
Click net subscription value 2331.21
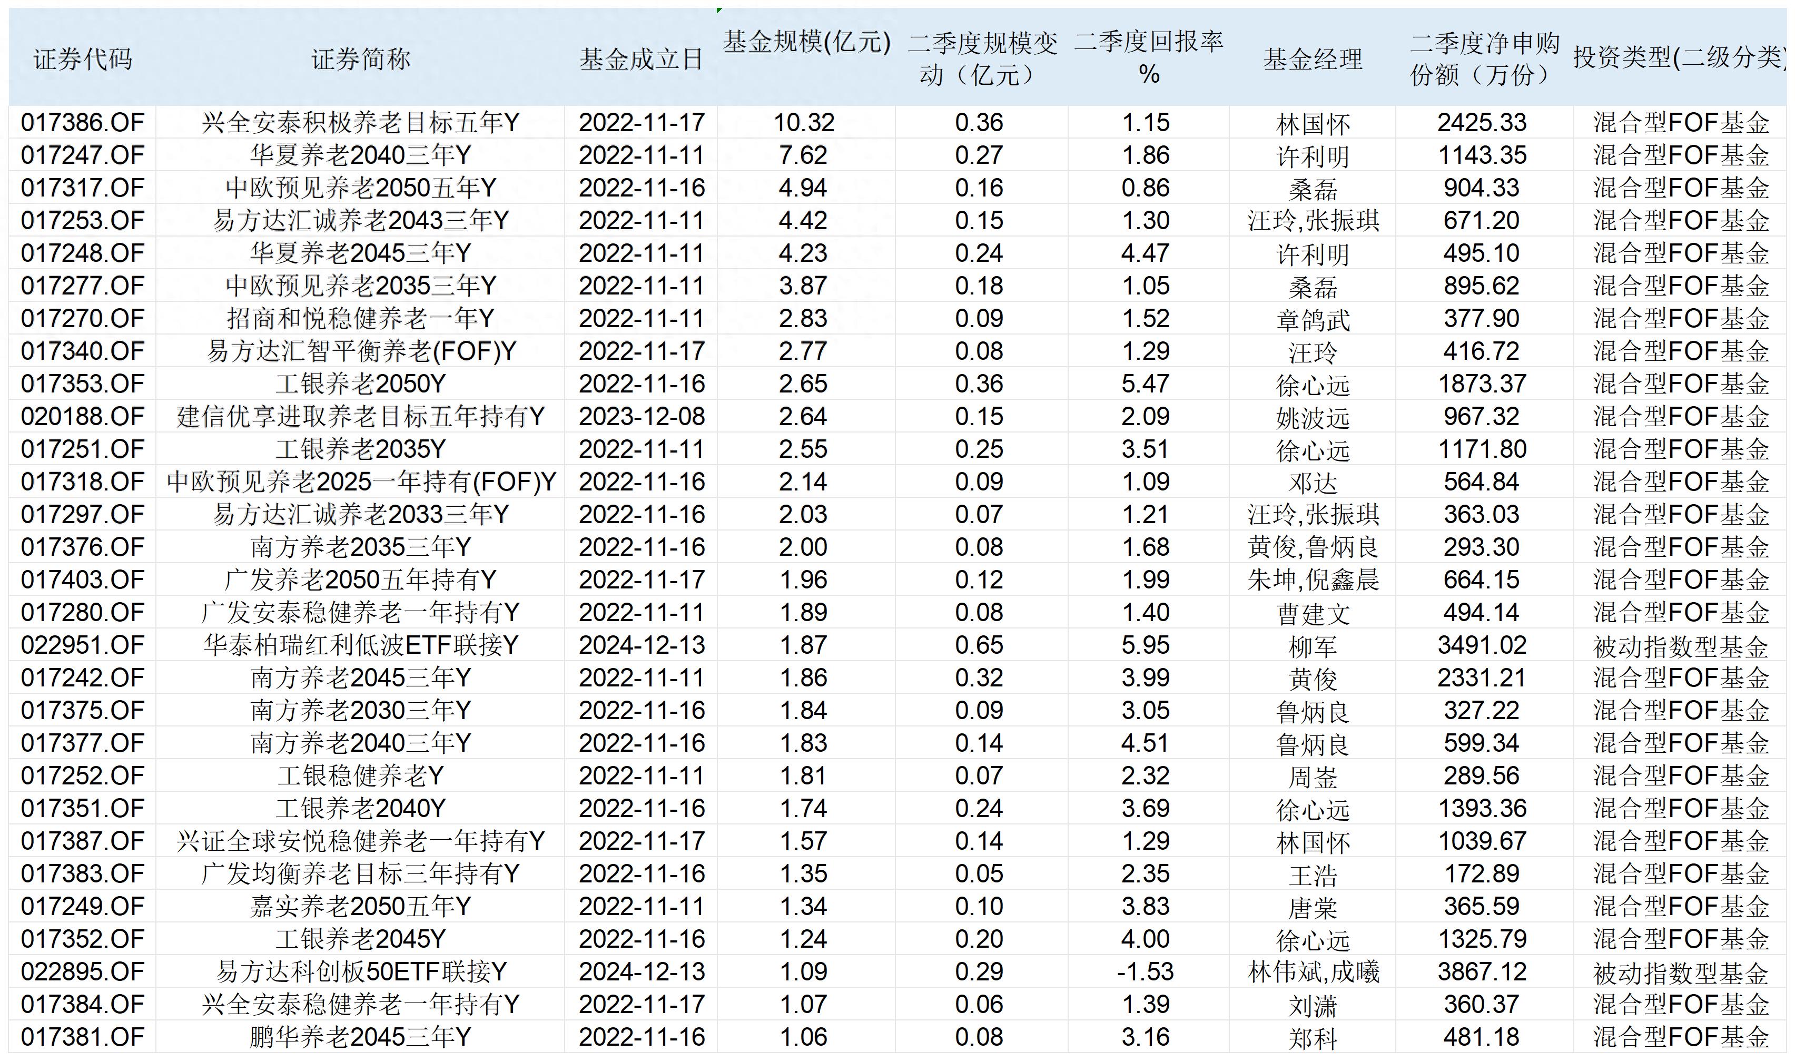click(x=1482, y=678)
